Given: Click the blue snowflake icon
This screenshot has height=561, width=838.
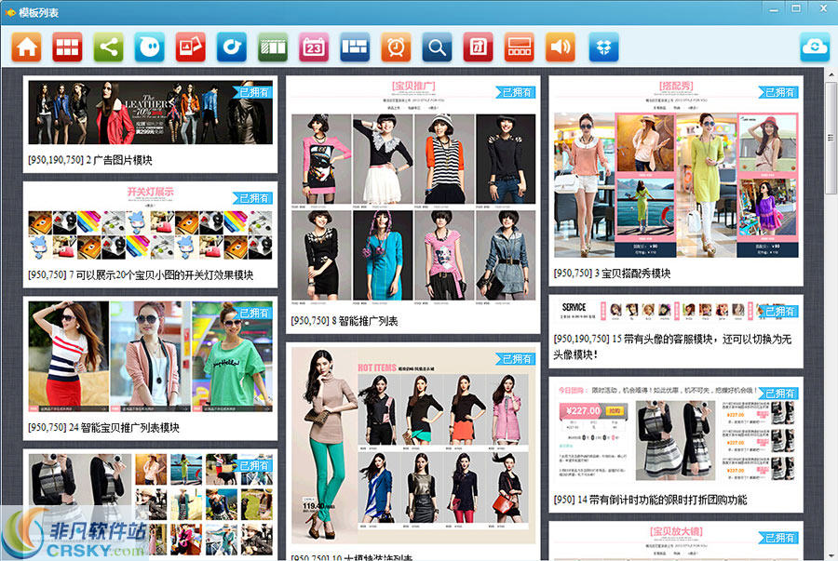Looking at the screenshot, I should click(602, 47).
